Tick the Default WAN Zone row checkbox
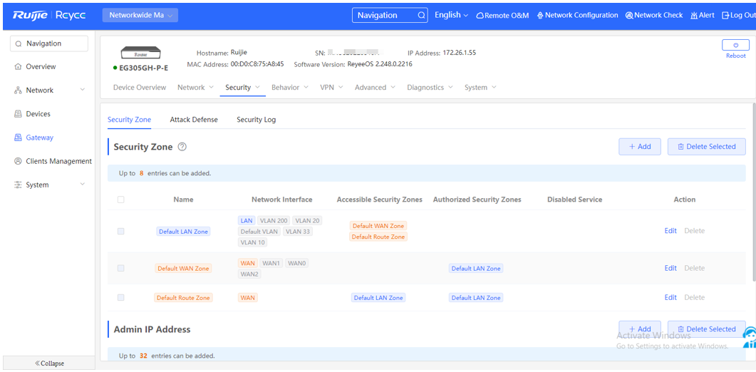This screenshot has height=372, width=756. pyautogui.click(x=120, y=268)
